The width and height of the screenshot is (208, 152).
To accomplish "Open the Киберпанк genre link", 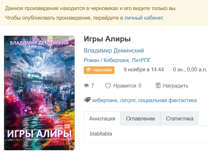I will tap(116, 60).
